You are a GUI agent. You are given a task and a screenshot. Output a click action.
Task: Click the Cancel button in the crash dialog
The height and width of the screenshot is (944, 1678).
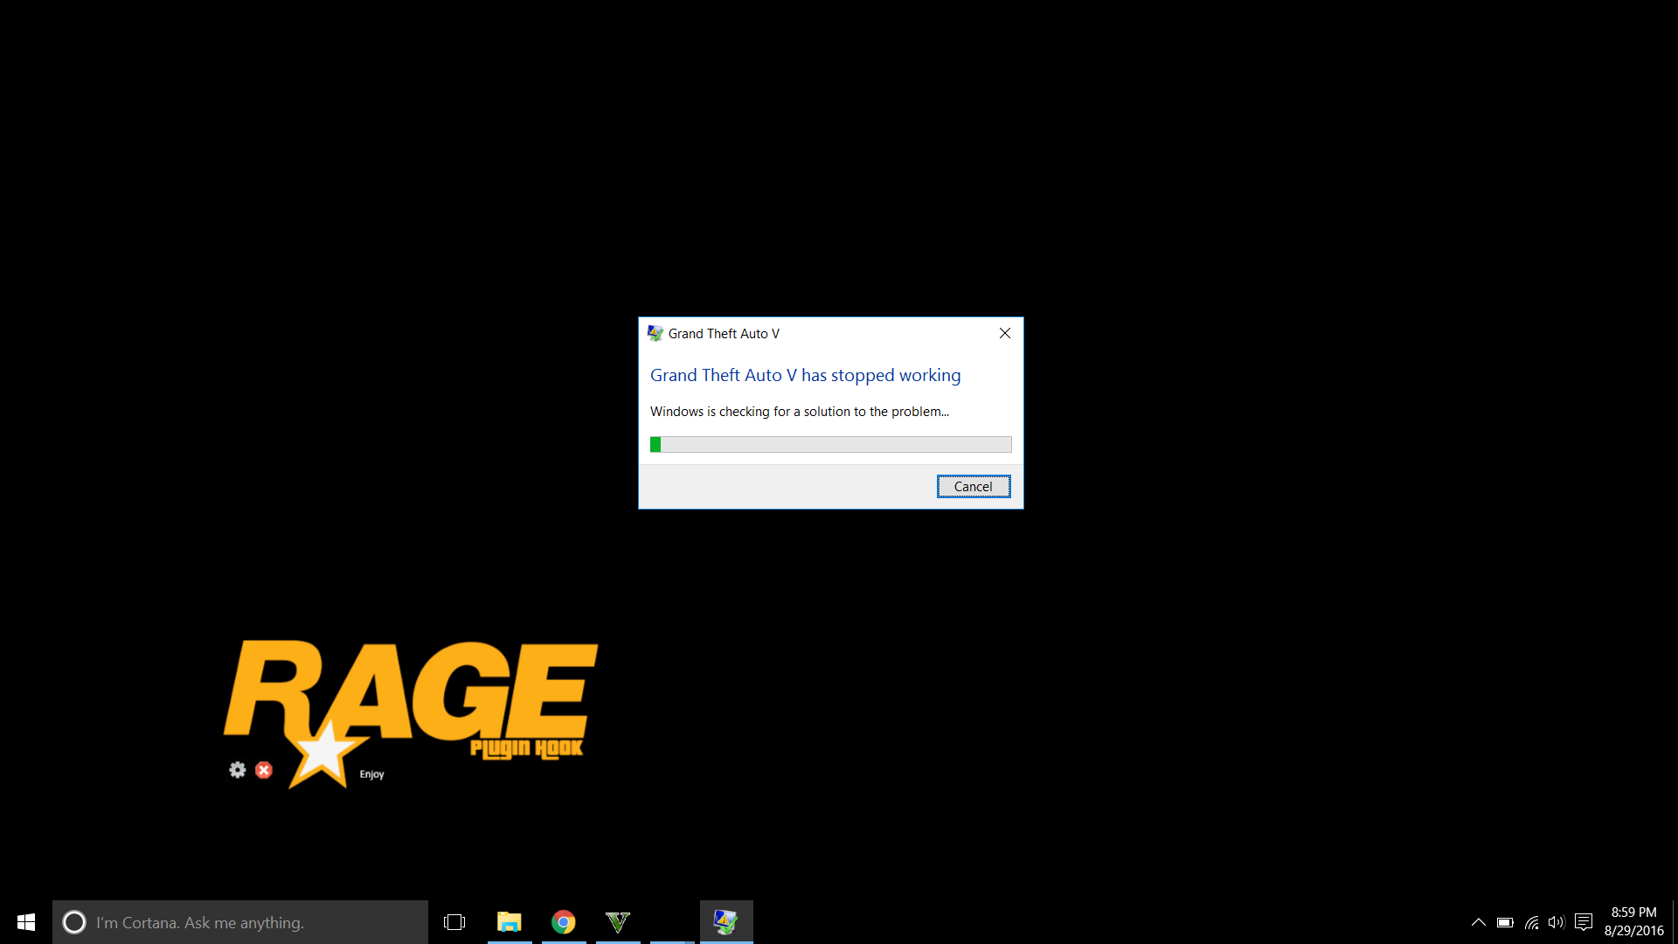pyautogui.click(x=973, y=487)
